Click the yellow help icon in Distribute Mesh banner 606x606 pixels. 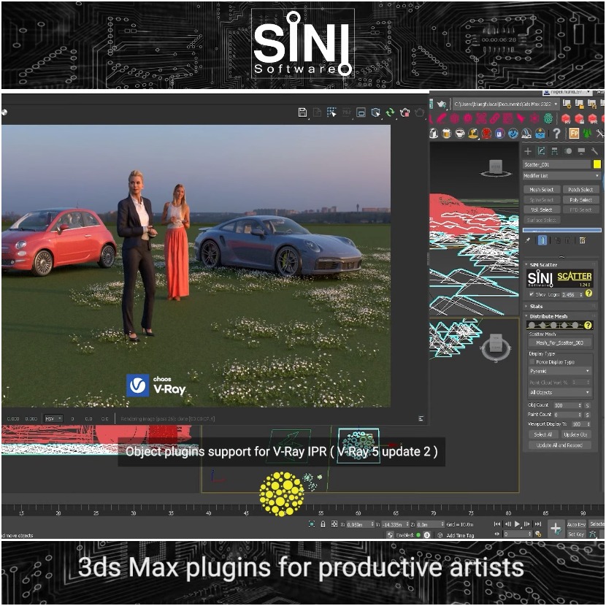588,326
